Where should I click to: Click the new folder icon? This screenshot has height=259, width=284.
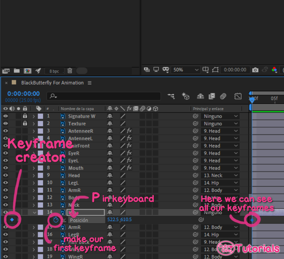pyautogui.click(x=17, y=71)
